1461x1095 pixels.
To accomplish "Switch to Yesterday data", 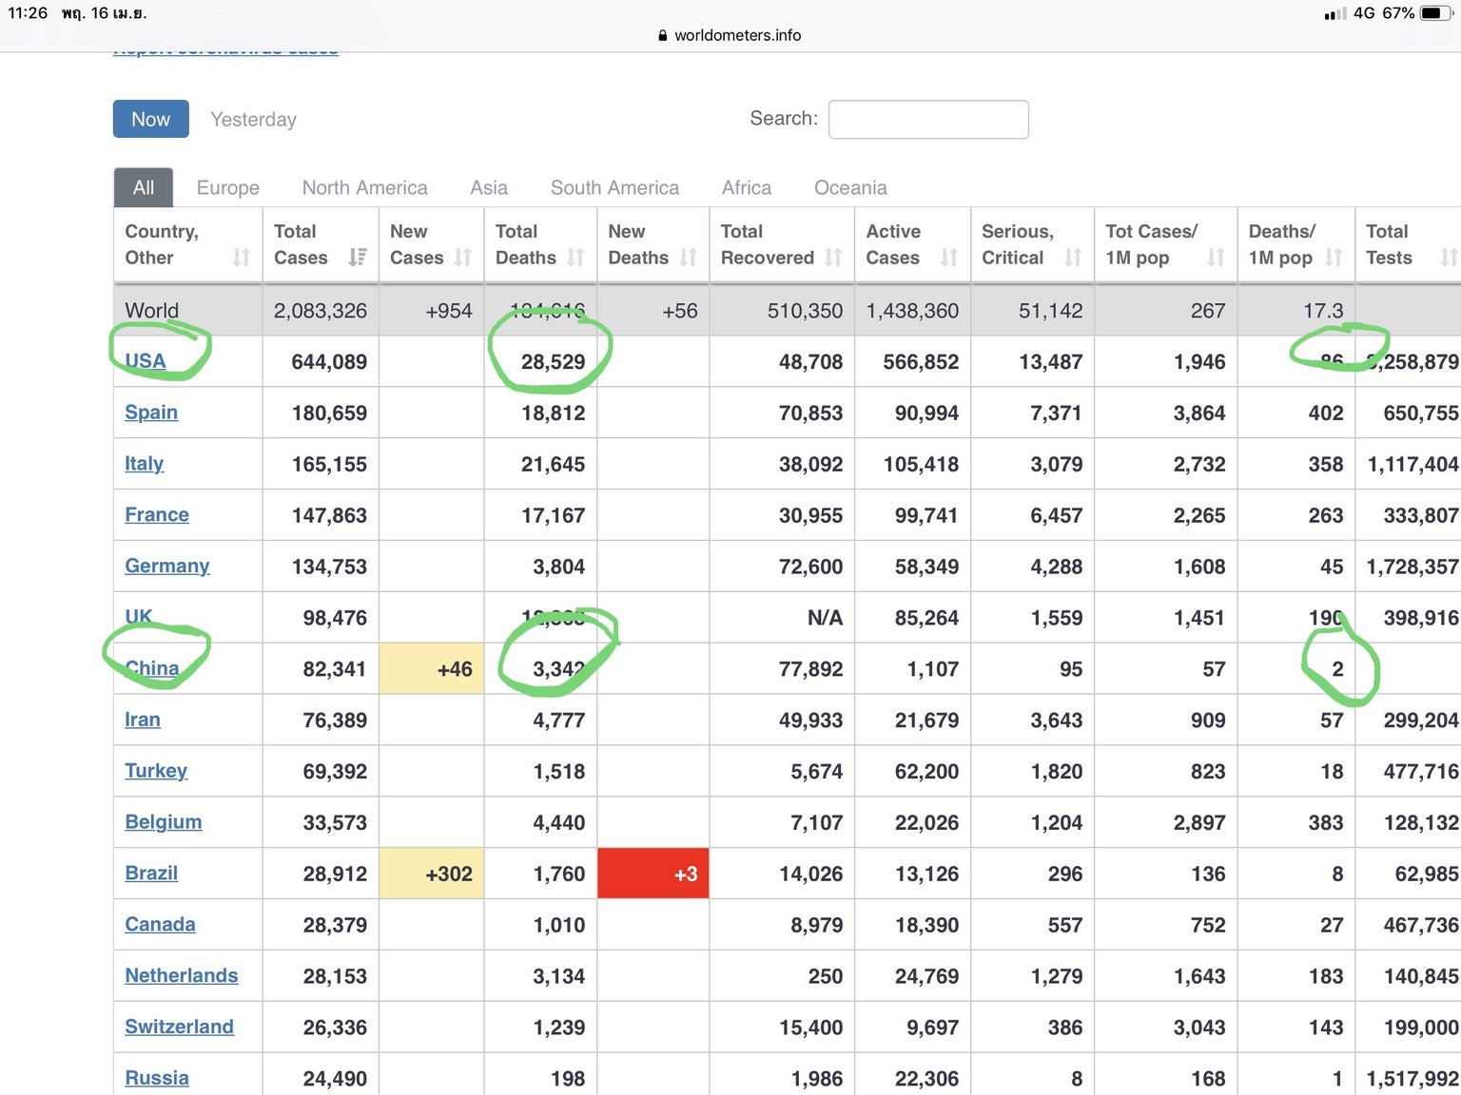I will pos(253,119).
